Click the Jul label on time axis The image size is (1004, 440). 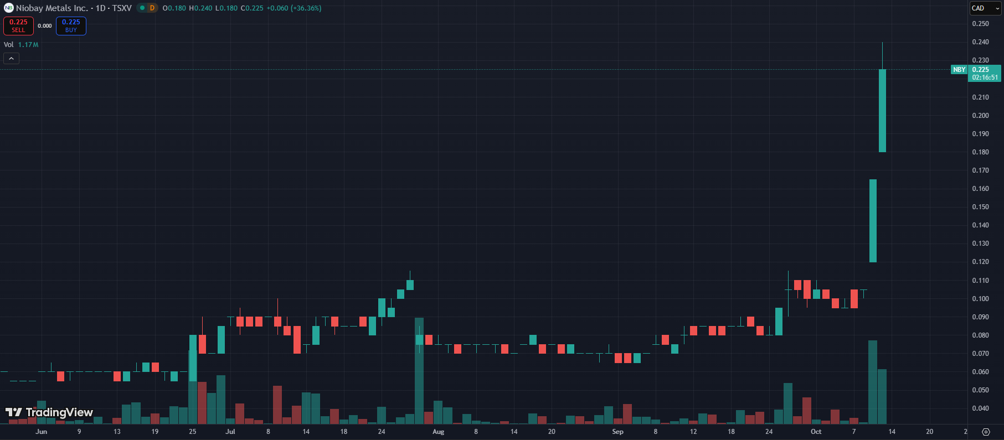click(230, 432)
